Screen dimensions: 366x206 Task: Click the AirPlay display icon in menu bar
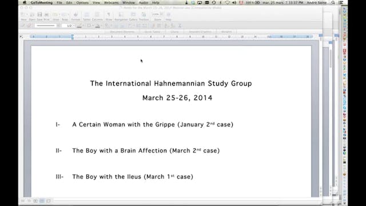click(x=200, y=2)
